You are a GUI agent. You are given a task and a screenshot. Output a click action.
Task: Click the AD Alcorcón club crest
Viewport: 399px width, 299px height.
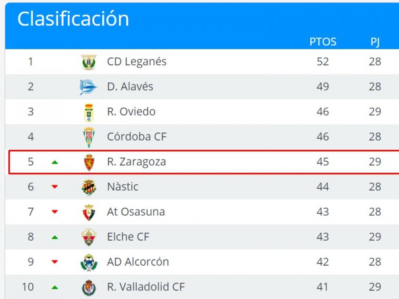[89, 262]
